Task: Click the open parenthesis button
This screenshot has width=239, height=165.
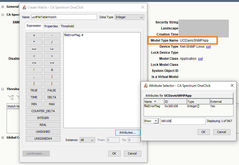Action: pyautogui.click(x=34, y=83)
